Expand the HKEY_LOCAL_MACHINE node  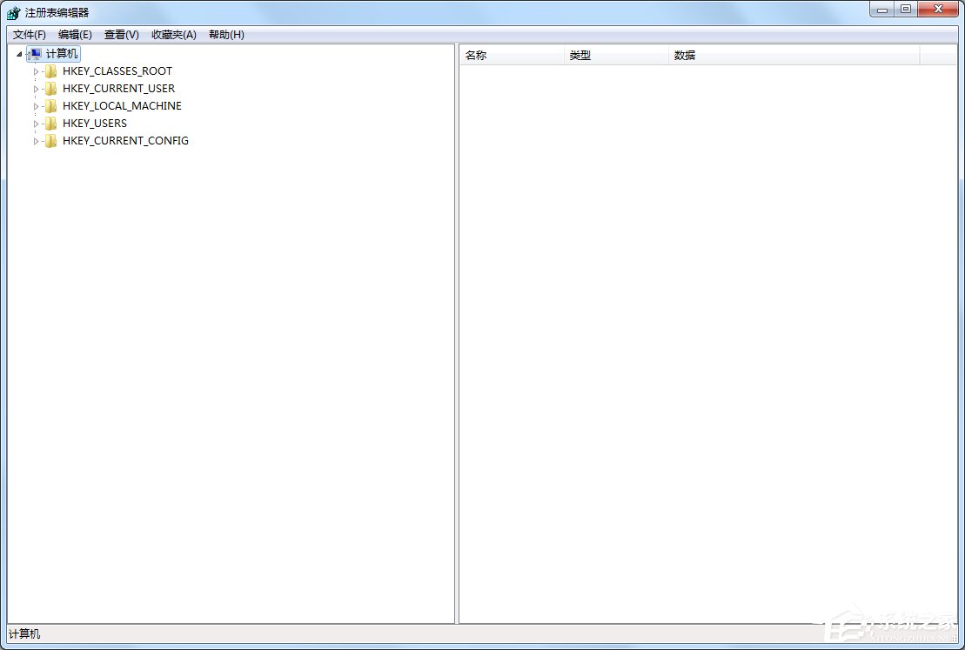tap(37, 105)
